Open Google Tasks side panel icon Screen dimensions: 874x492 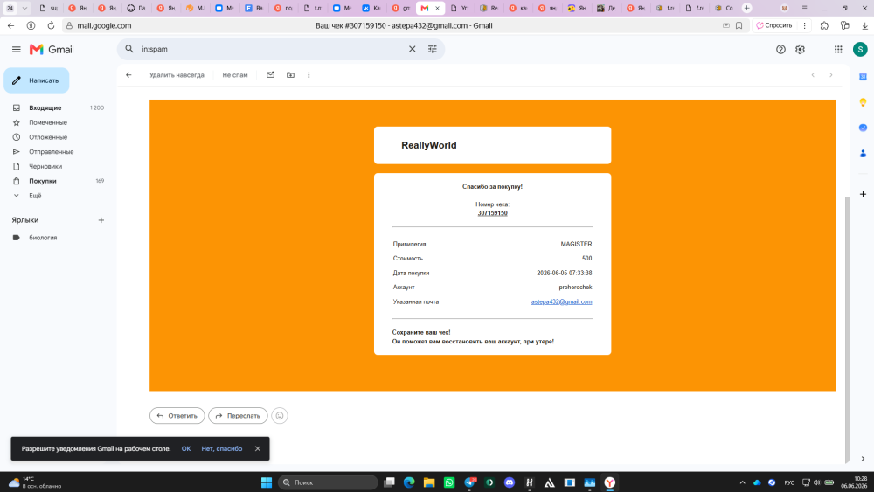tap(863, 128)
